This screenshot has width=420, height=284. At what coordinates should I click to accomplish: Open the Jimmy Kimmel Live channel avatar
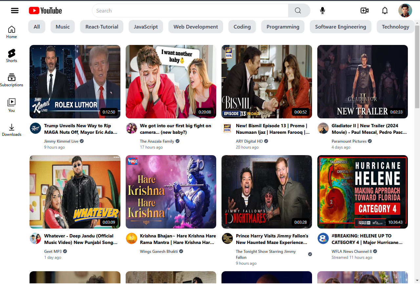pyautogui.click(x=35, y=128)
